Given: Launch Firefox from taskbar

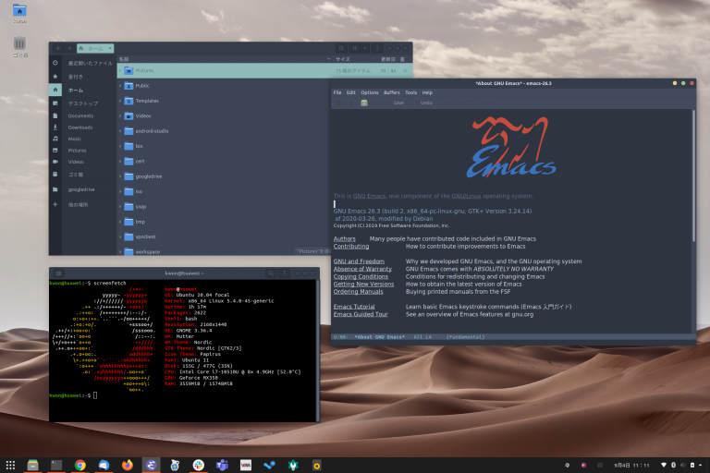Looking at the screenshot, I should click(x=128, y=465).
